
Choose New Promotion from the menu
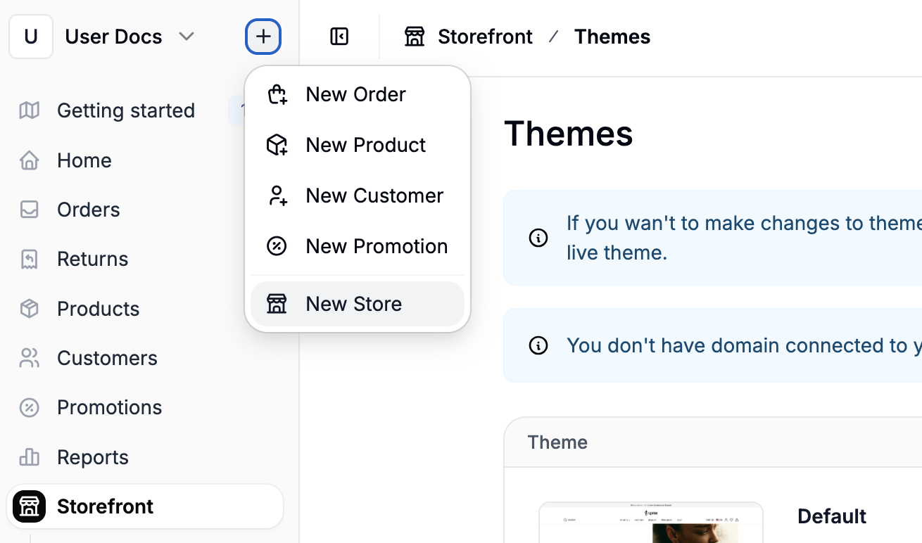point(377,246)
